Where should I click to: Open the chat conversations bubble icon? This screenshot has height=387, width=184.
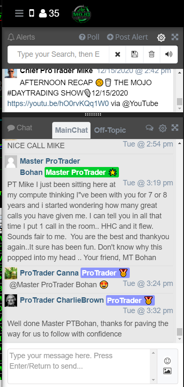[x=149, y=128]
